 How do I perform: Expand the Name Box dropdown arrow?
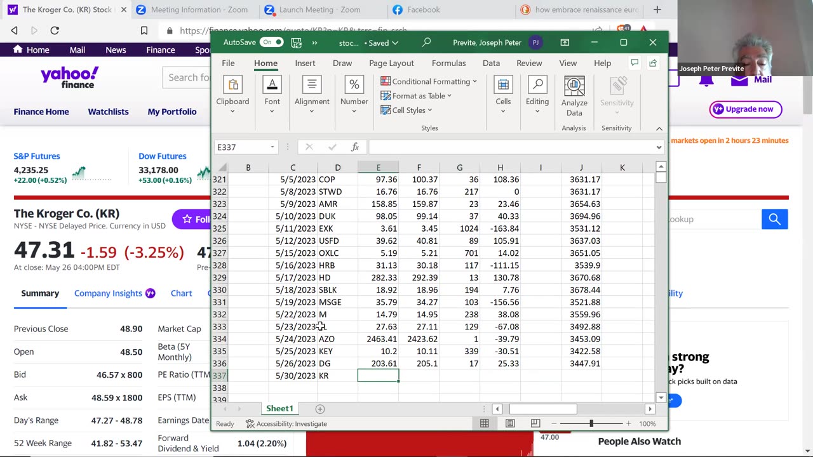point(272,147)
